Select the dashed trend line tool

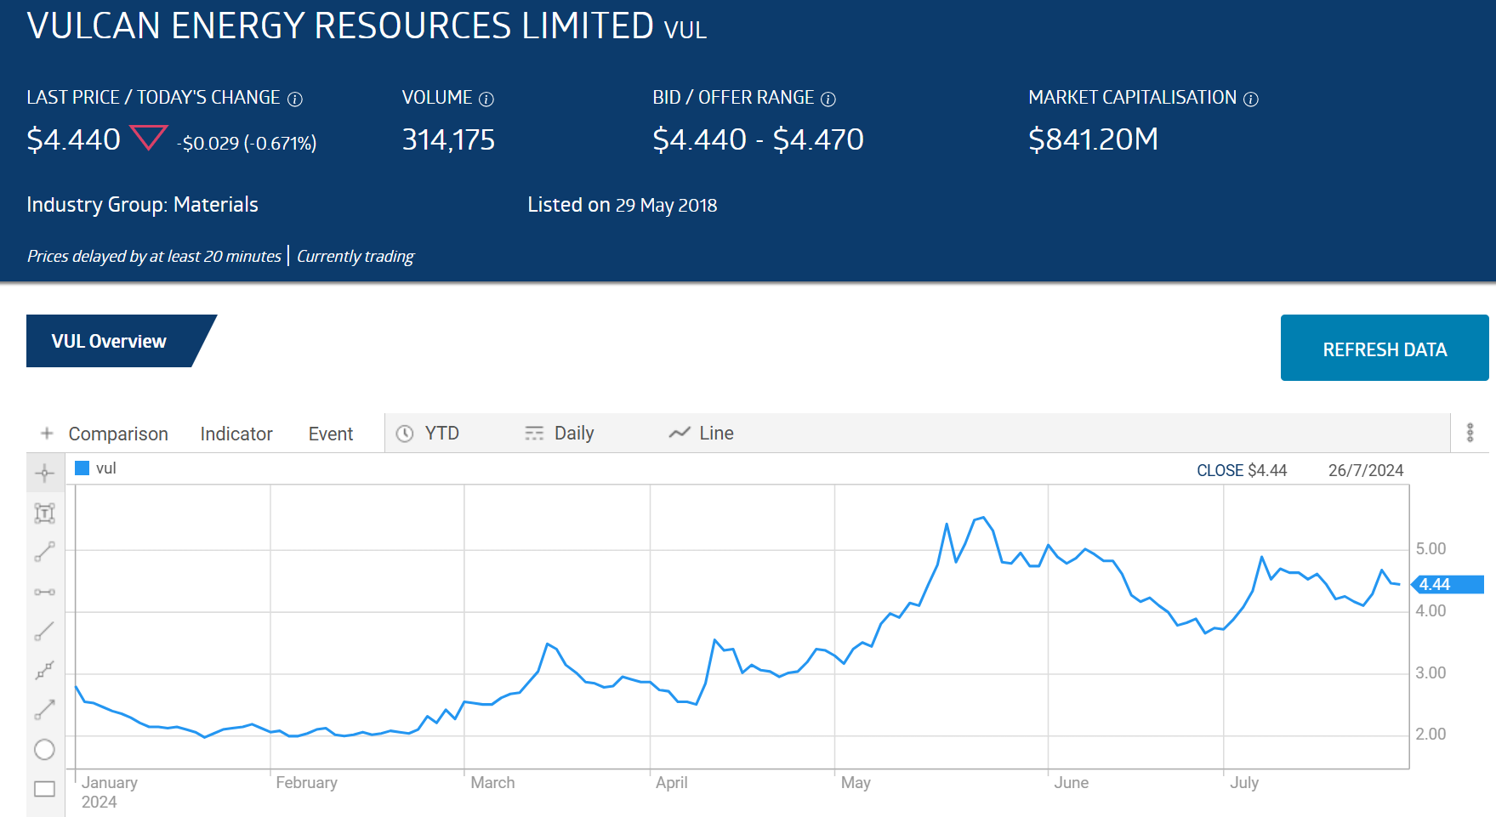pyautogui.click(x=45, y=670)
